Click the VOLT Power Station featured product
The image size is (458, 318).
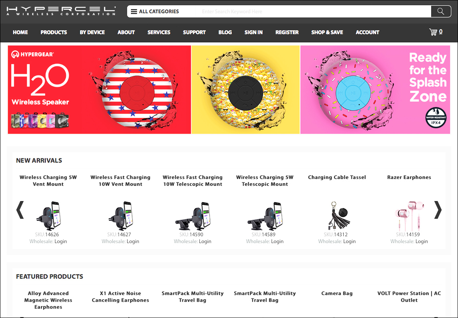[409, 296]
